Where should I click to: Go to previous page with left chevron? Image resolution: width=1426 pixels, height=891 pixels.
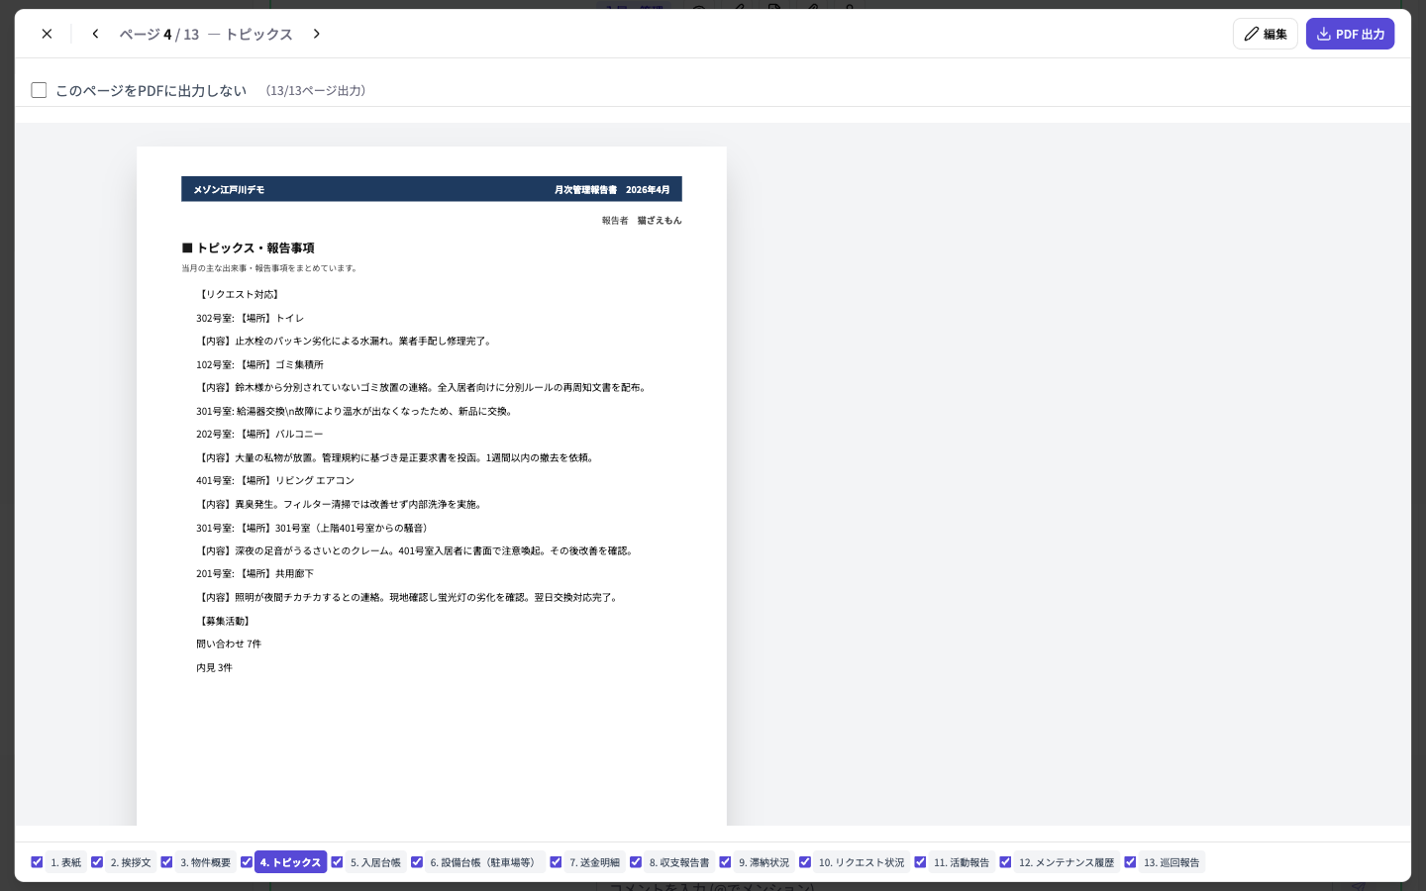coord(95,34)
